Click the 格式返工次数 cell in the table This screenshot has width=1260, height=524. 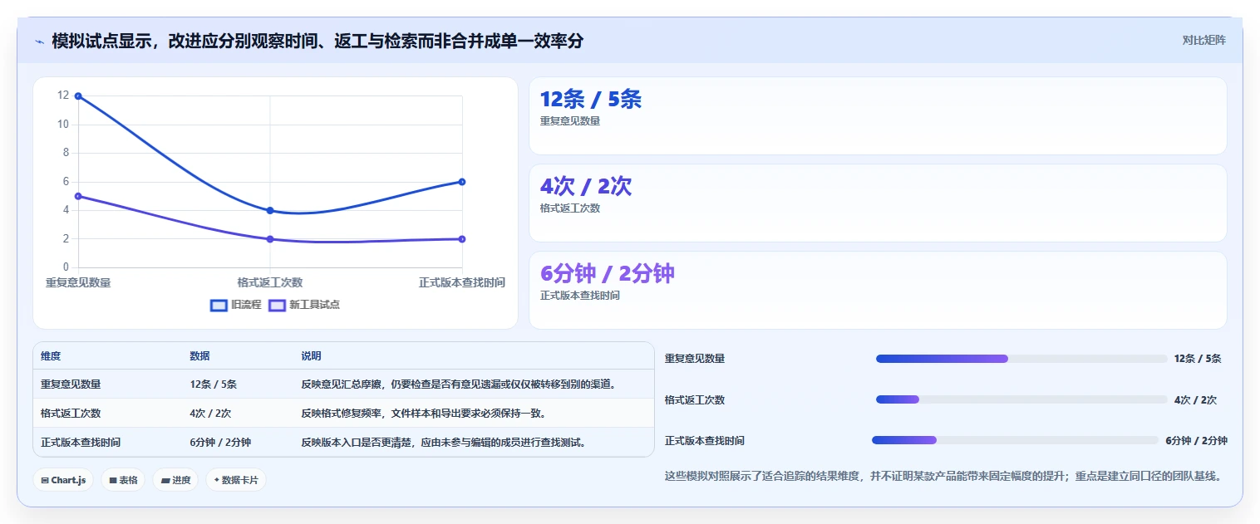[x=71, y=414]
